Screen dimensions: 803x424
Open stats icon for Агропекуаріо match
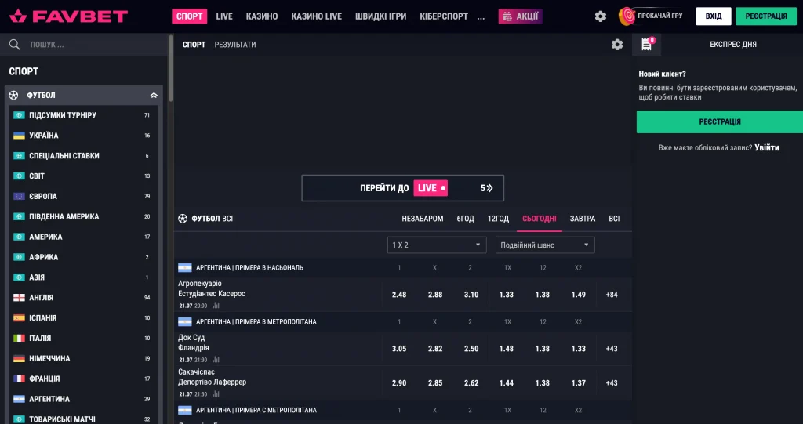pos(216,306)
